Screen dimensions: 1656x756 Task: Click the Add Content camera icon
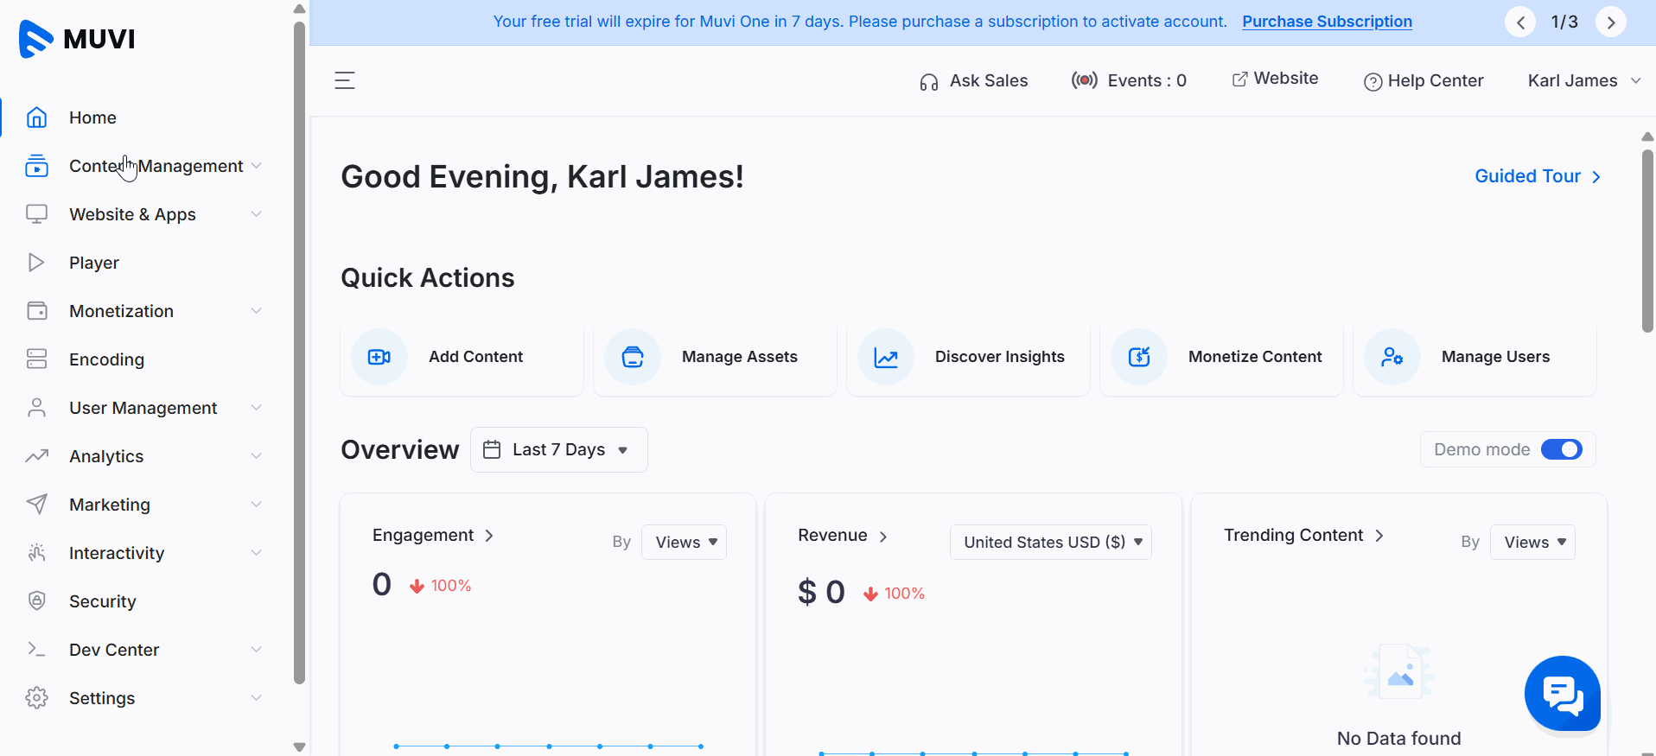coord(379,357)
